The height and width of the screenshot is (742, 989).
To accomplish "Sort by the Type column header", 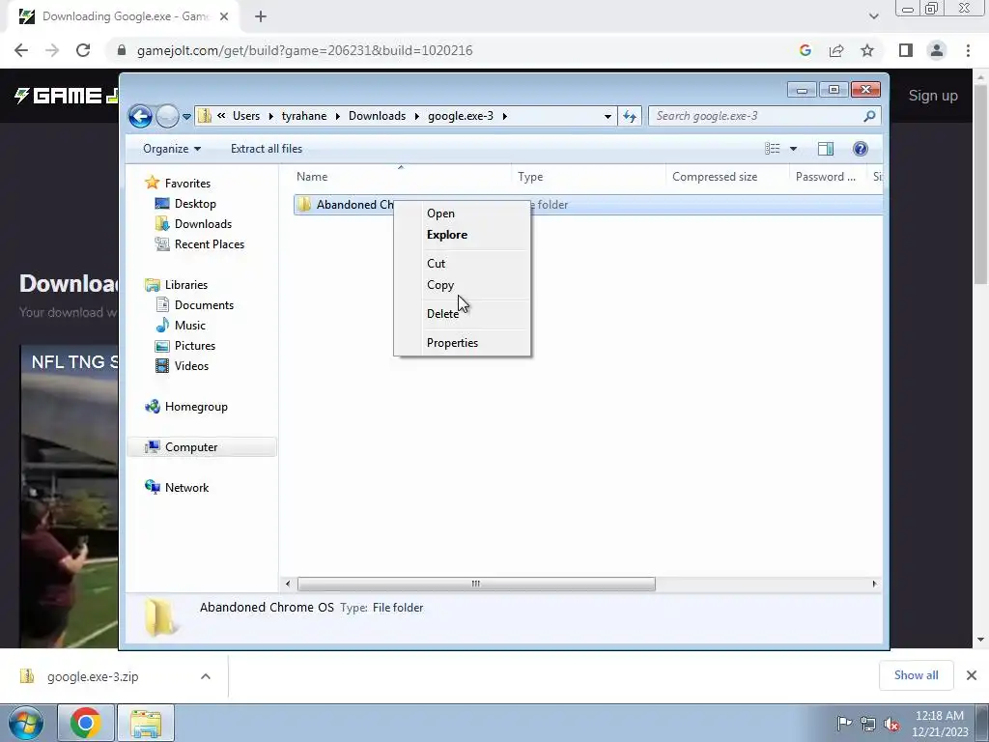I will (x=588, y=178).
